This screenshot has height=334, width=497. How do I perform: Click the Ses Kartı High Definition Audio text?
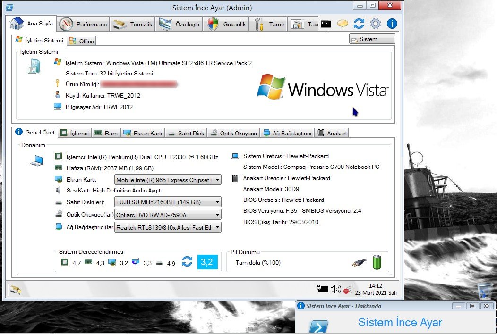pos(114,190)
